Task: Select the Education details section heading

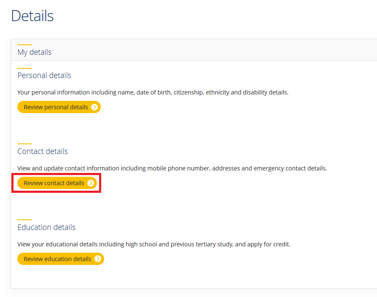Action: [x=46, y=227]
